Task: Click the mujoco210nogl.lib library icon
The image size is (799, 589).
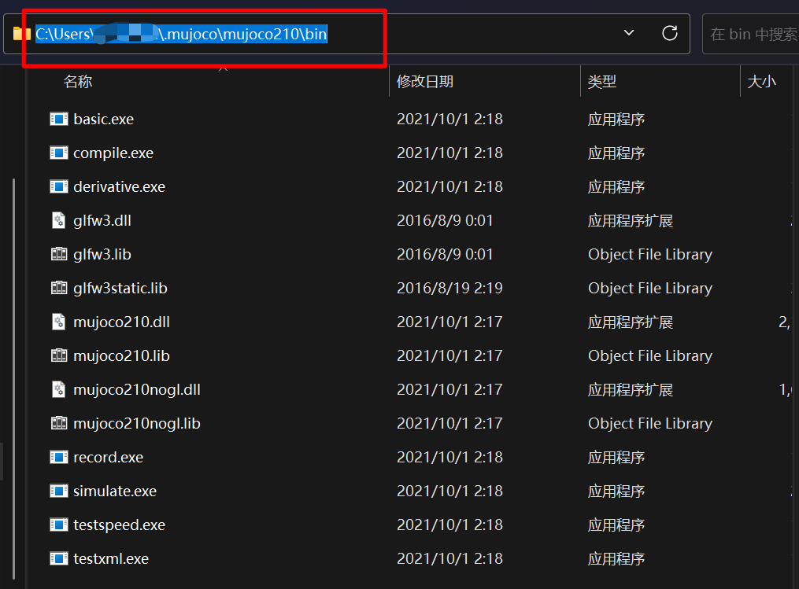Action: (58, 423)
